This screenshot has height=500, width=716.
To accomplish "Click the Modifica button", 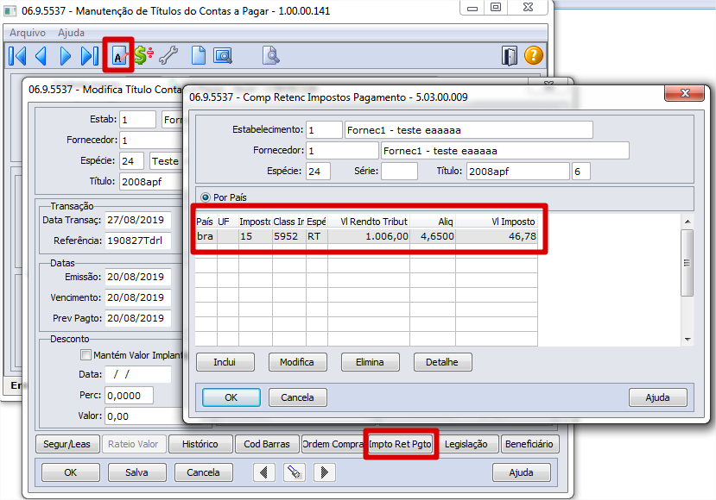I will [x=297, y=362].
